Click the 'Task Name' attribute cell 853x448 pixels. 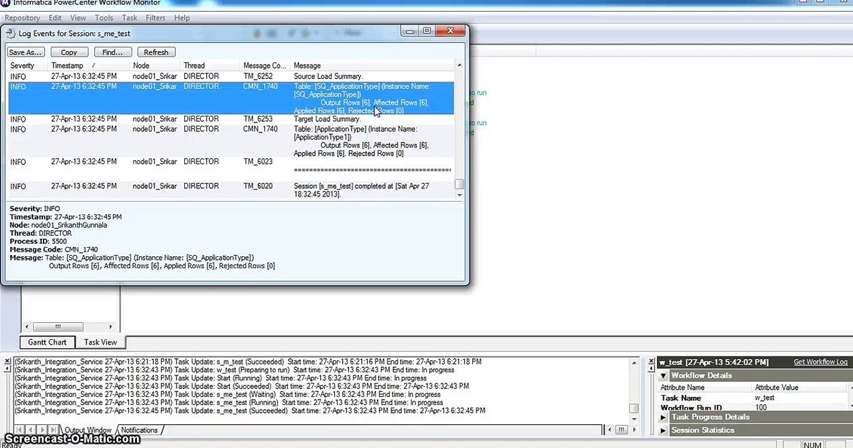point(681,398)
